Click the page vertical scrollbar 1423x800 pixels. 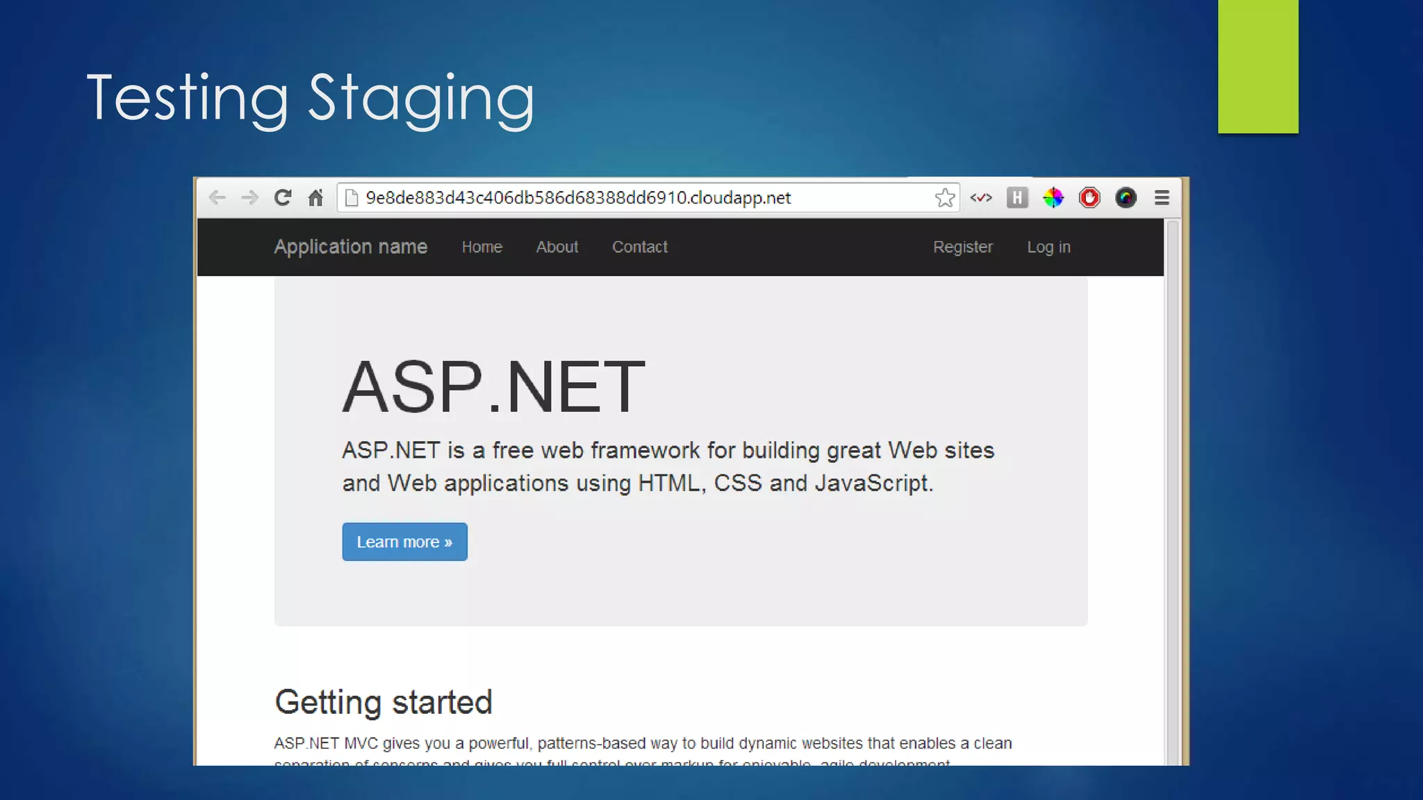(1173, 486)
